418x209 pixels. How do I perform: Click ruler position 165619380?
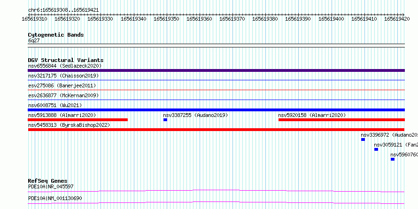[265, 19]
